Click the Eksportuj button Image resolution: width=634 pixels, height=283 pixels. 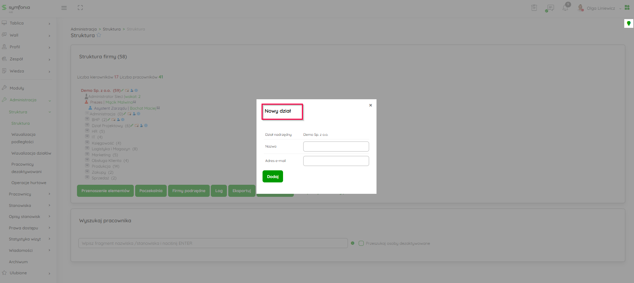point(242,191)
